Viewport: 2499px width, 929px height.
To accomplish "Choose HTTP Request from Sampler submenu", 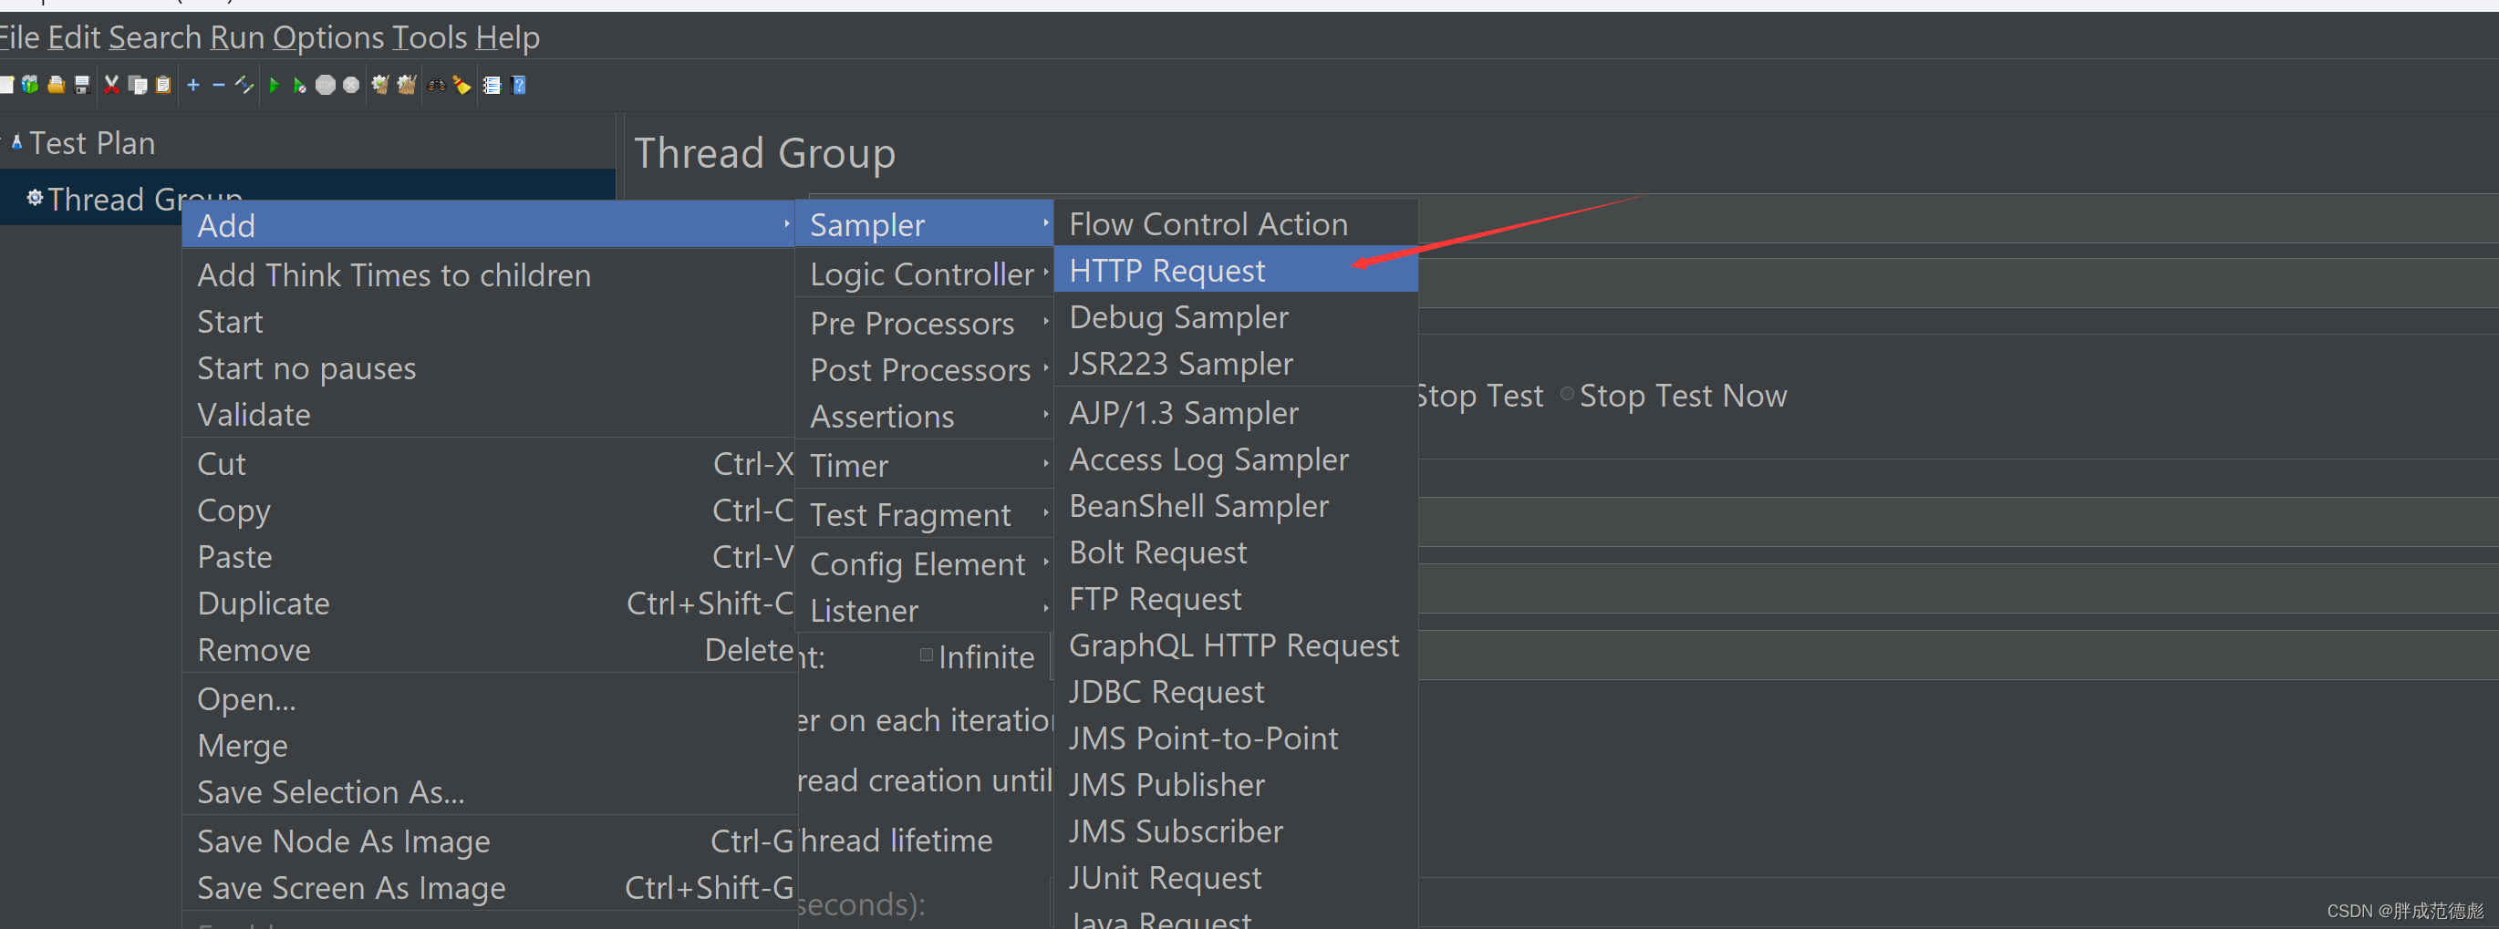I will pos(1167,271).
